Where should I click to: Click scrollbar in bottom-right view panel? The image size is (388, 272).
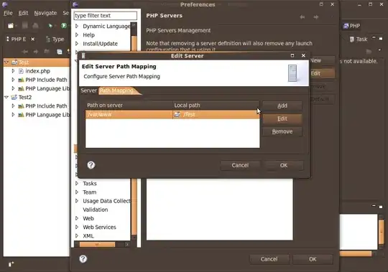pyautogui.click(x=382, y=232)
